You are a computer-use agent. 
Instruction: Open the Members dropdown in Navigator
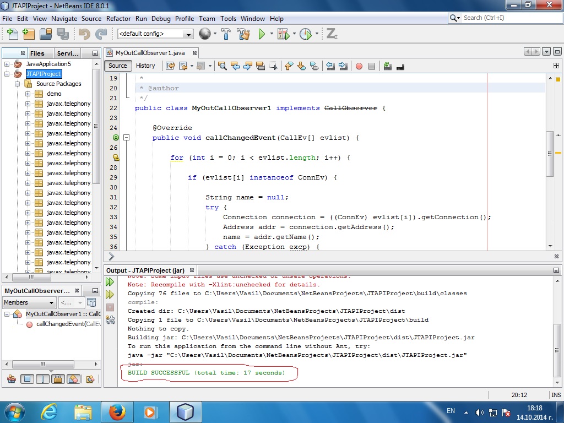click(29, 303)
